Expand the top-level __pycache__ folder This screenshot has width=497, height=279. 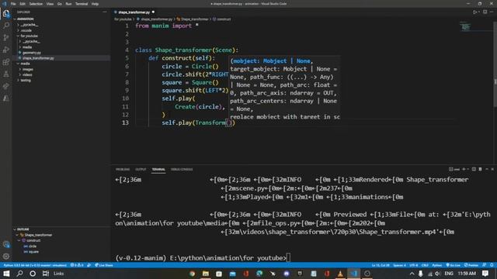[30, 25]
